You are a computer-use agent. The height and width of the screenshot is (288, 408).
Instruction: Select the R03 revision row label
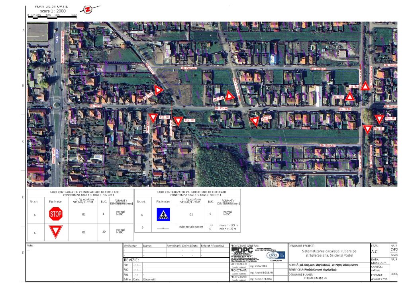tap(127, 265)
